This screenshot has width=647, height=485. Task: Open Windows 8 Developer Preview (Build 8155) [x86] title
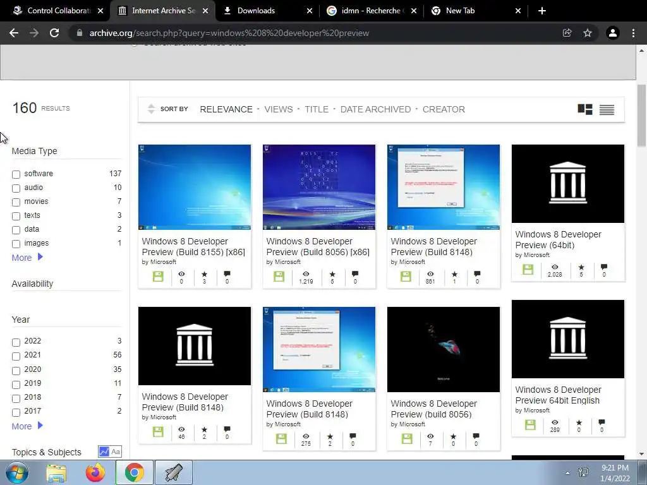[193, 247]
